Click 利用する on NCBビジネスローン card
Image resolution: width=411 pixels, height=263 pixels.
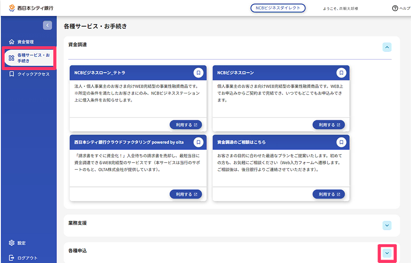[x=329, y=125]
